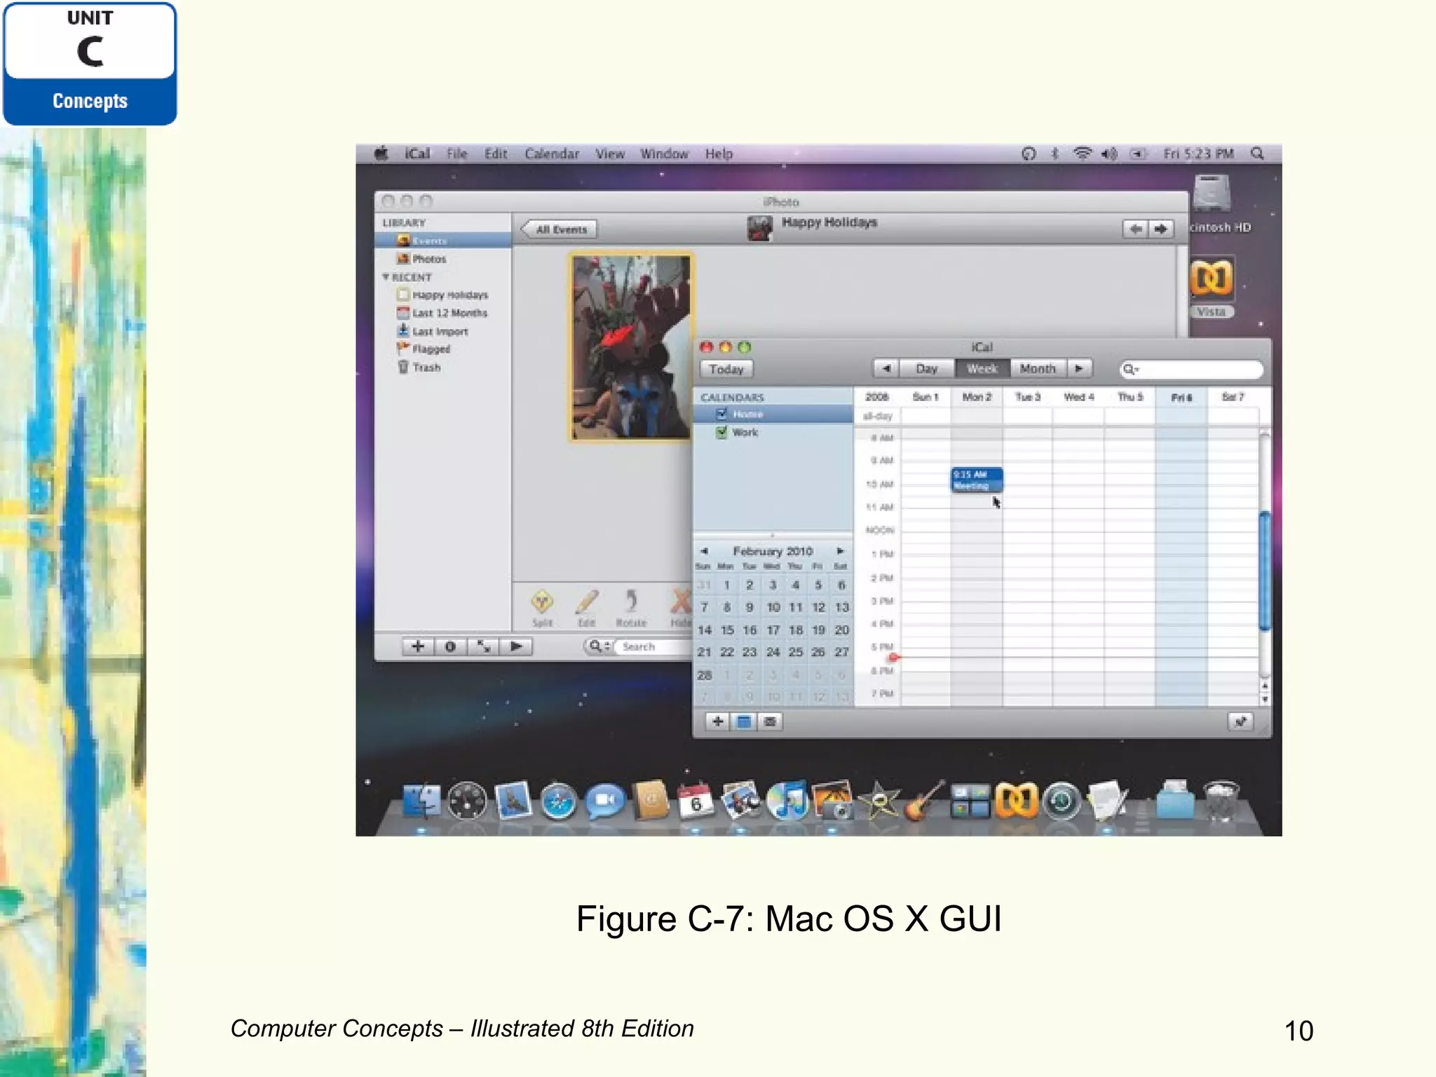1436x1077 pixels.
Task: Enter full screen in iPhoto toolbar
Action: click(483, 646)
